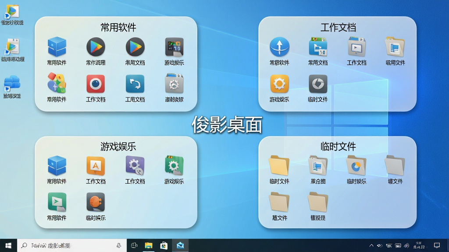
Task: Open the taskbar clock and date
Action: tap(419, 245)
